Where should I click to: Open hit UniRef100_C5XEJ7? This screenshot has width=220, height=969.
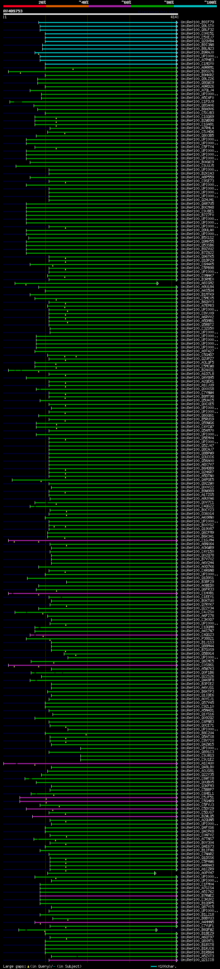[197, 37]
